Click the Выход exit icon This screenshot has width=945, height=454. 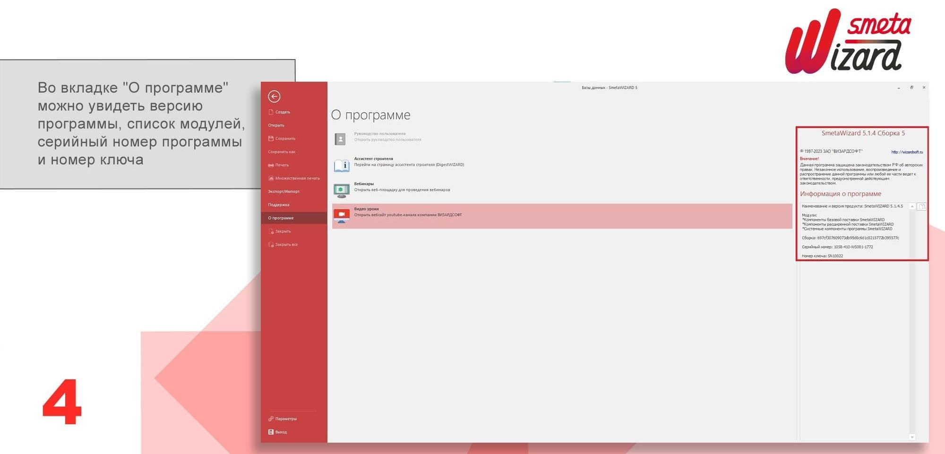click(271, 432)
